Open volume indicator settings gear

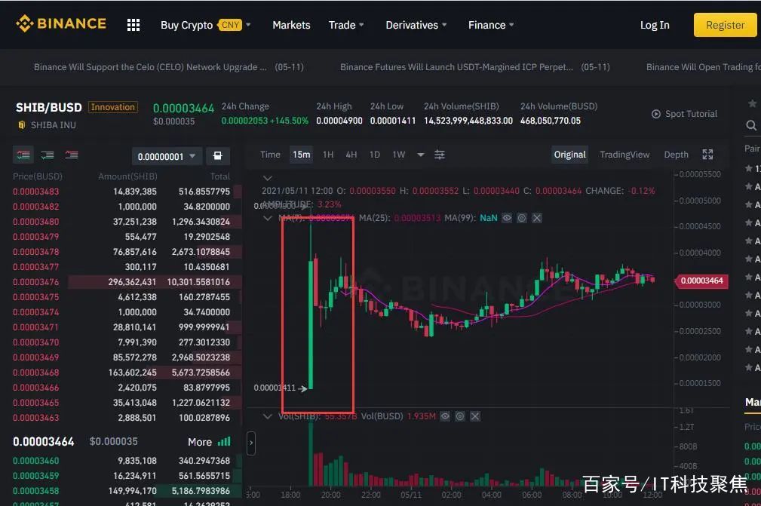tap(460, 416)
